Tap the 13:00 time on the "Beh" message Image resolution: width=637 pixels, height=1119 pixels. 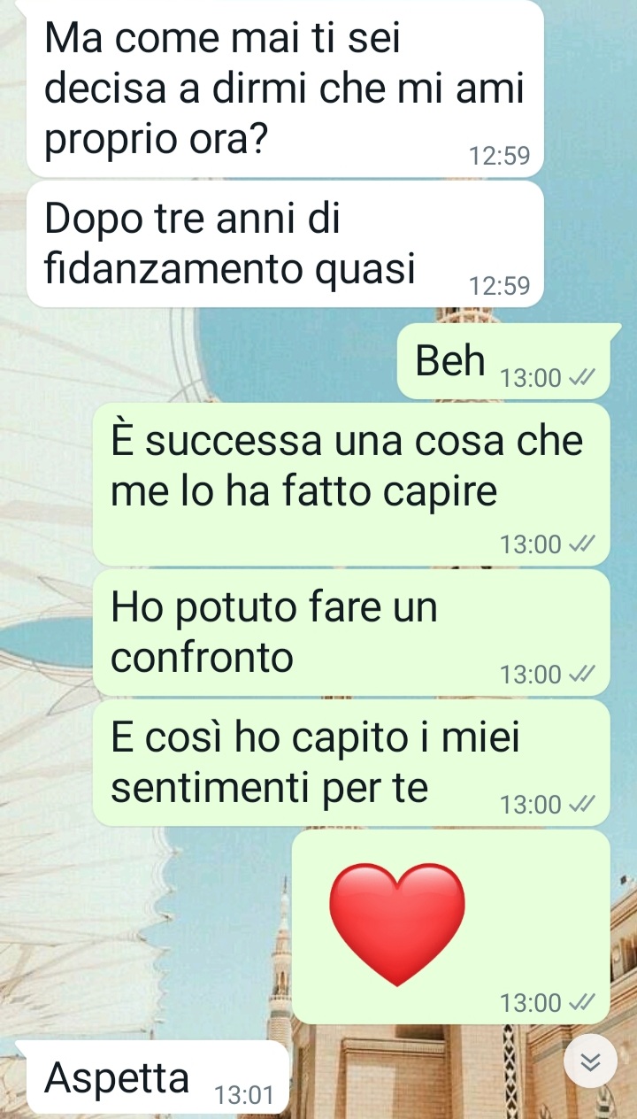click(x=531, y=378)
